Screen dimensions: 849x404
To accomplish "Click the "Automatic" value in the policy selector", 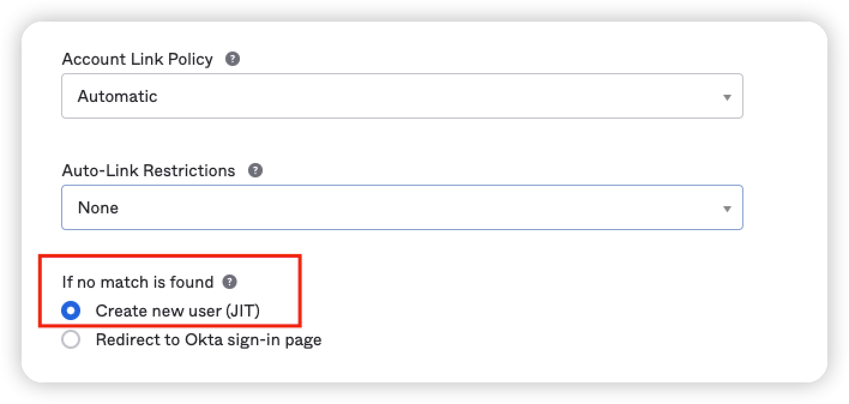I will point(118,97).
